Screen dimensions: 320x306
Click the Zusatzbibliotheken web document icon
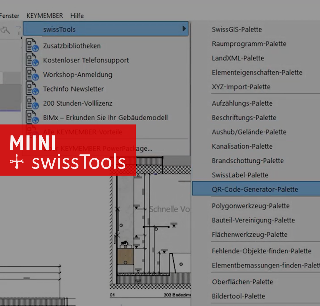pos(32,46)
